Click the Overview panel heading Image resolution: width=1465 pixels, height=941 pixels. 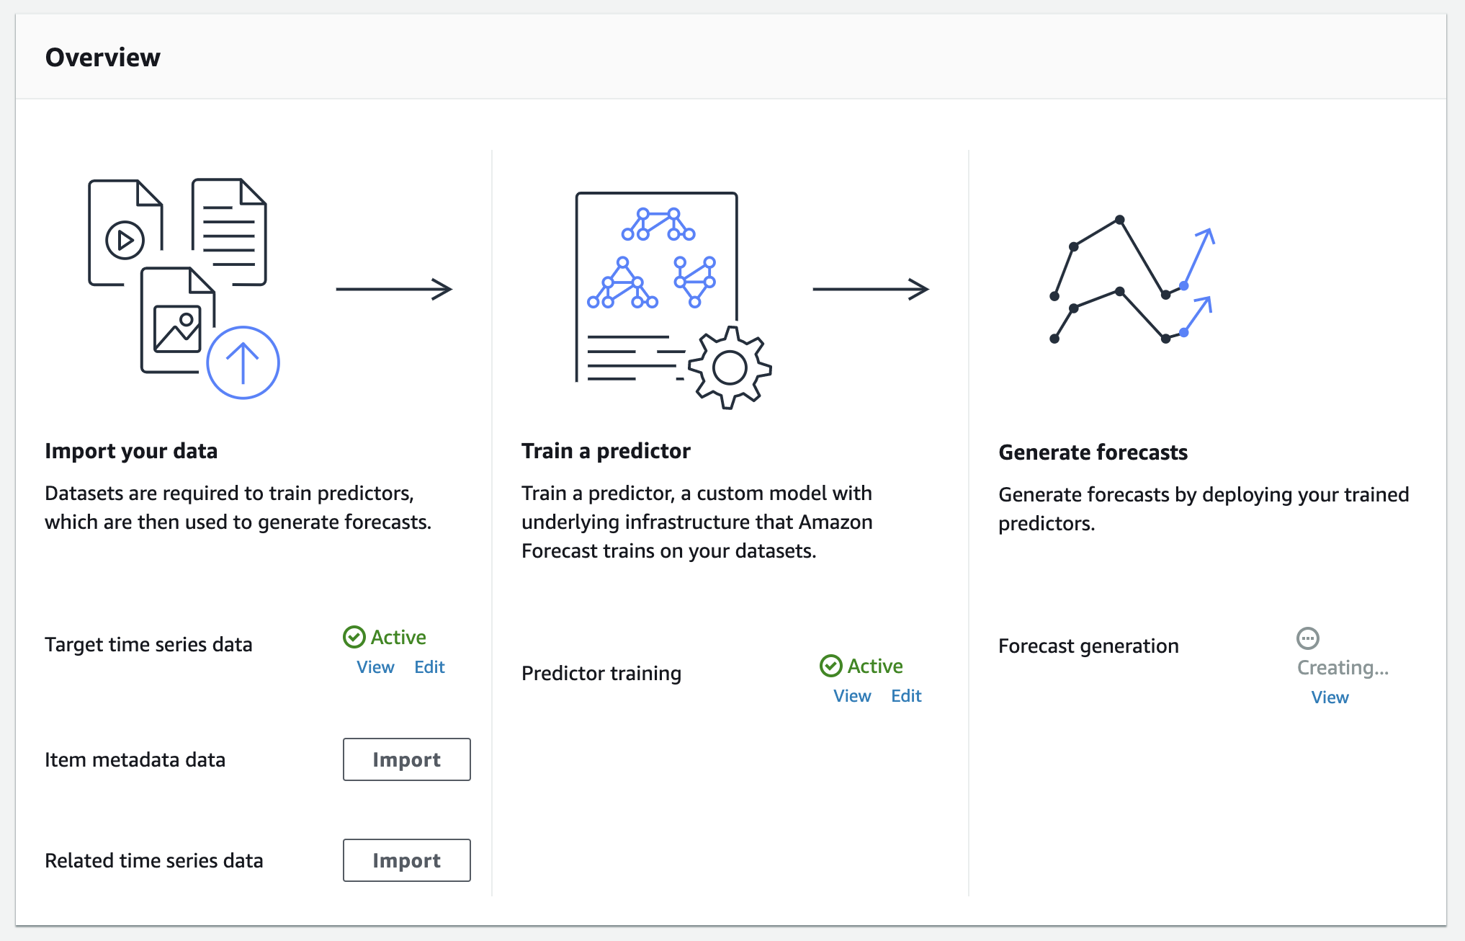103,58
